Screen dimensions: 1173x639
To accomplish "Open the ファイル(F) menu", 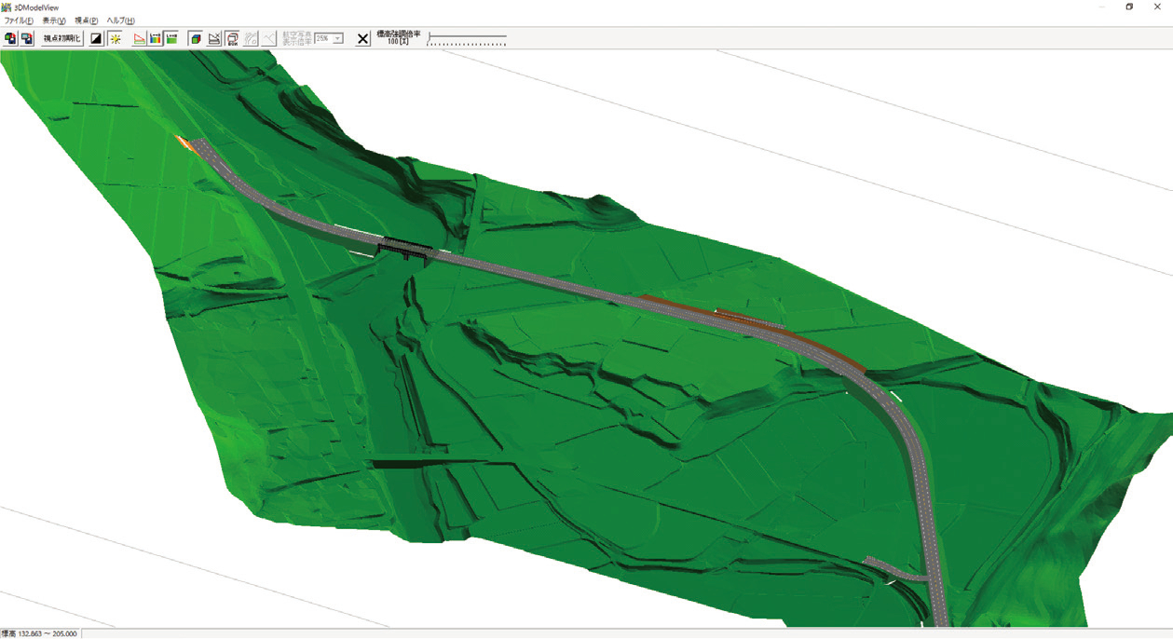I will (x=19, y=20).
